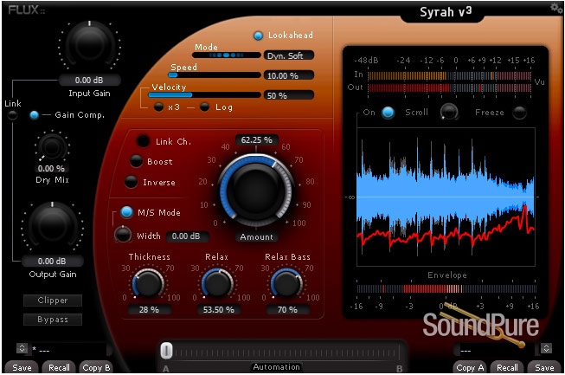Adjust the Velocity slider

pyautogui.click(x=205, y=94)
